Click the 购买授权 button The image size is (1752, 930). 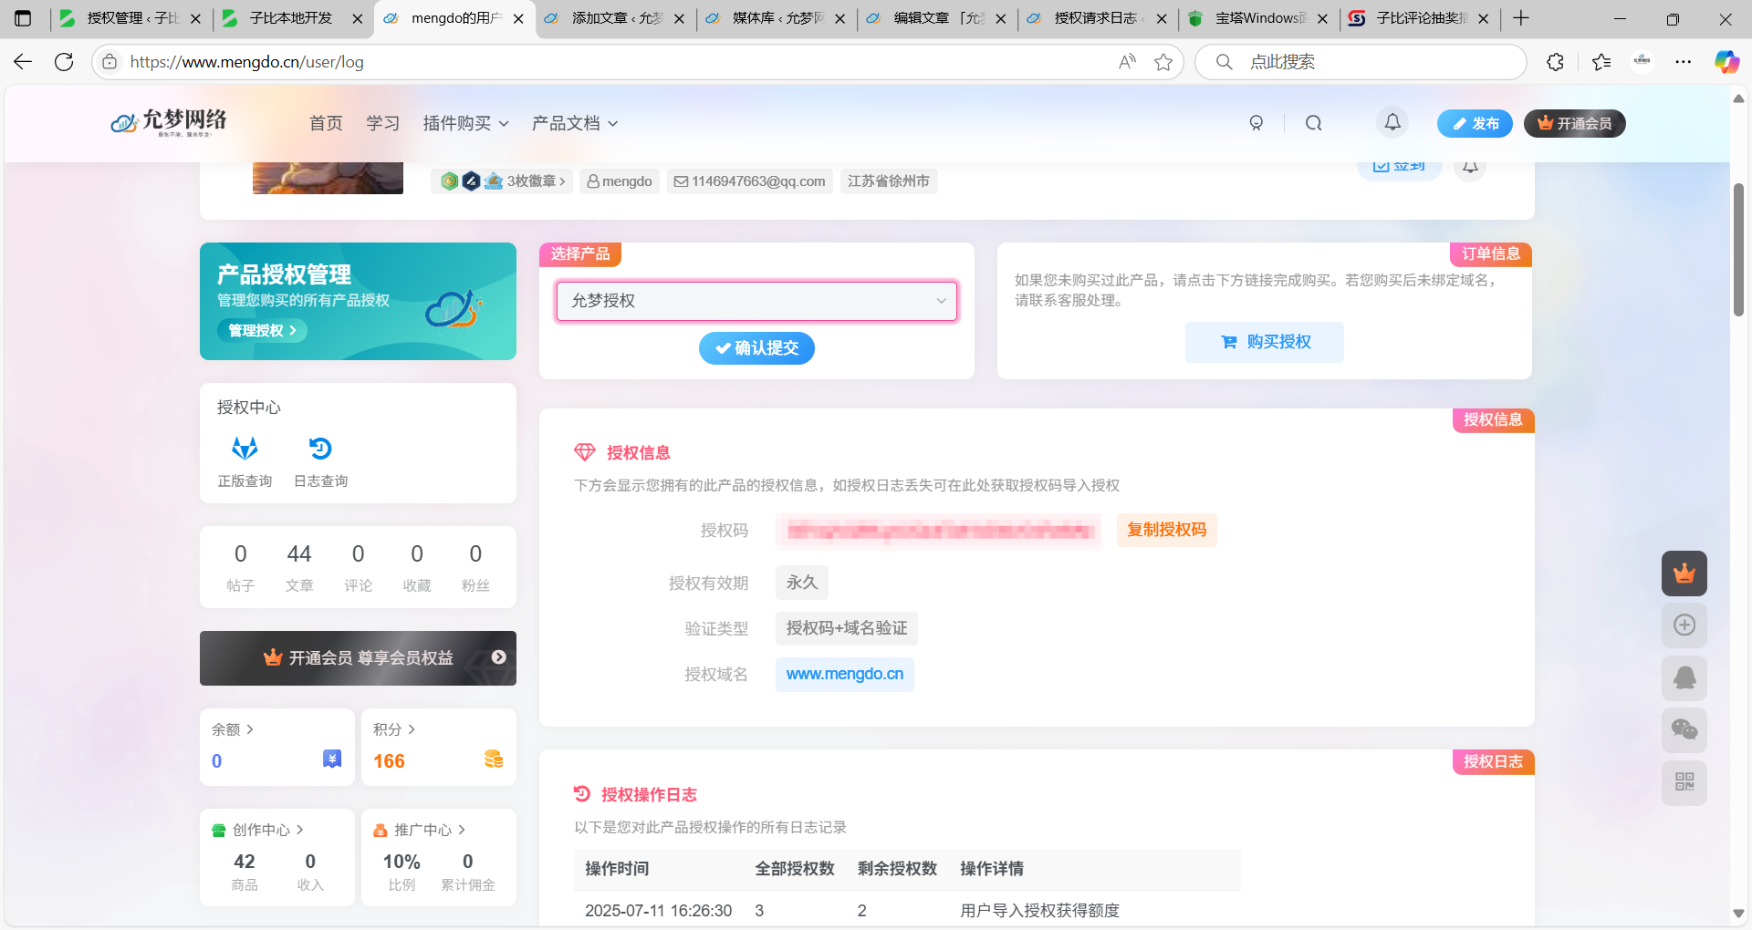point(1265,342)
